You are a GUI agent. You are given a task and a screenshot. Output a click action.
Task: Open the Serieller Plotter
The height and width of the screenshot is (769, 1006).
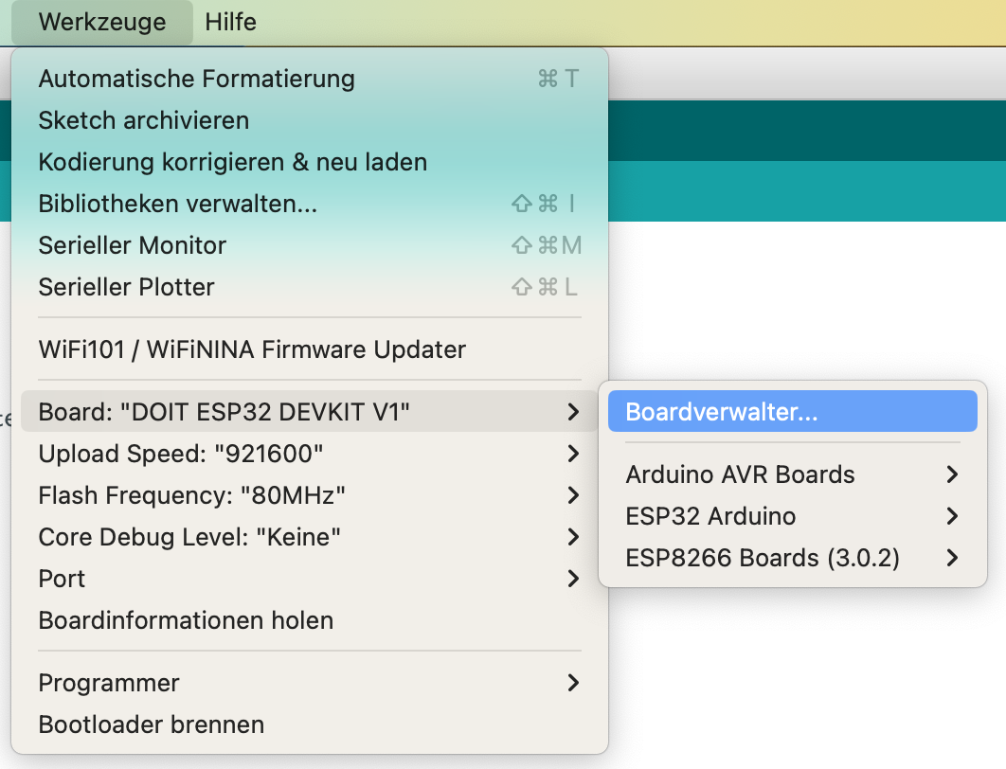(127, 287)
